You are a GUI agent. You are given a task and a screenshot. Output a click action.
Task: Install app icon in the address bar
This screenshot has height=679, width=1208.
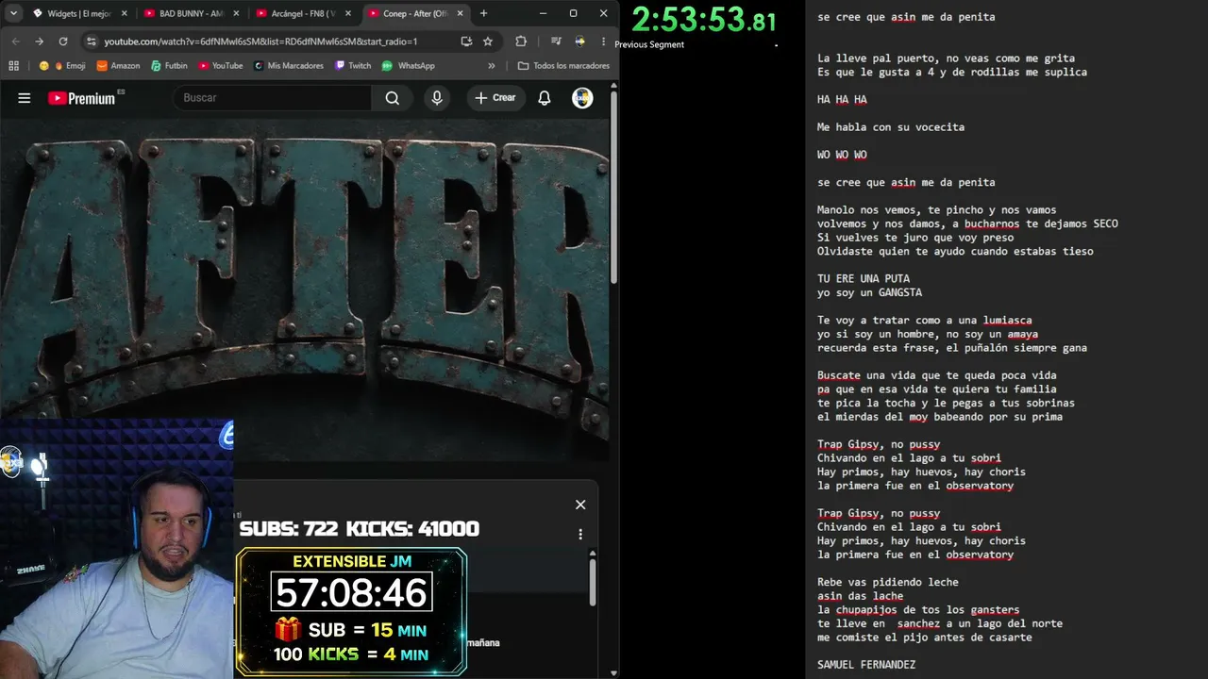click(466, 41)
